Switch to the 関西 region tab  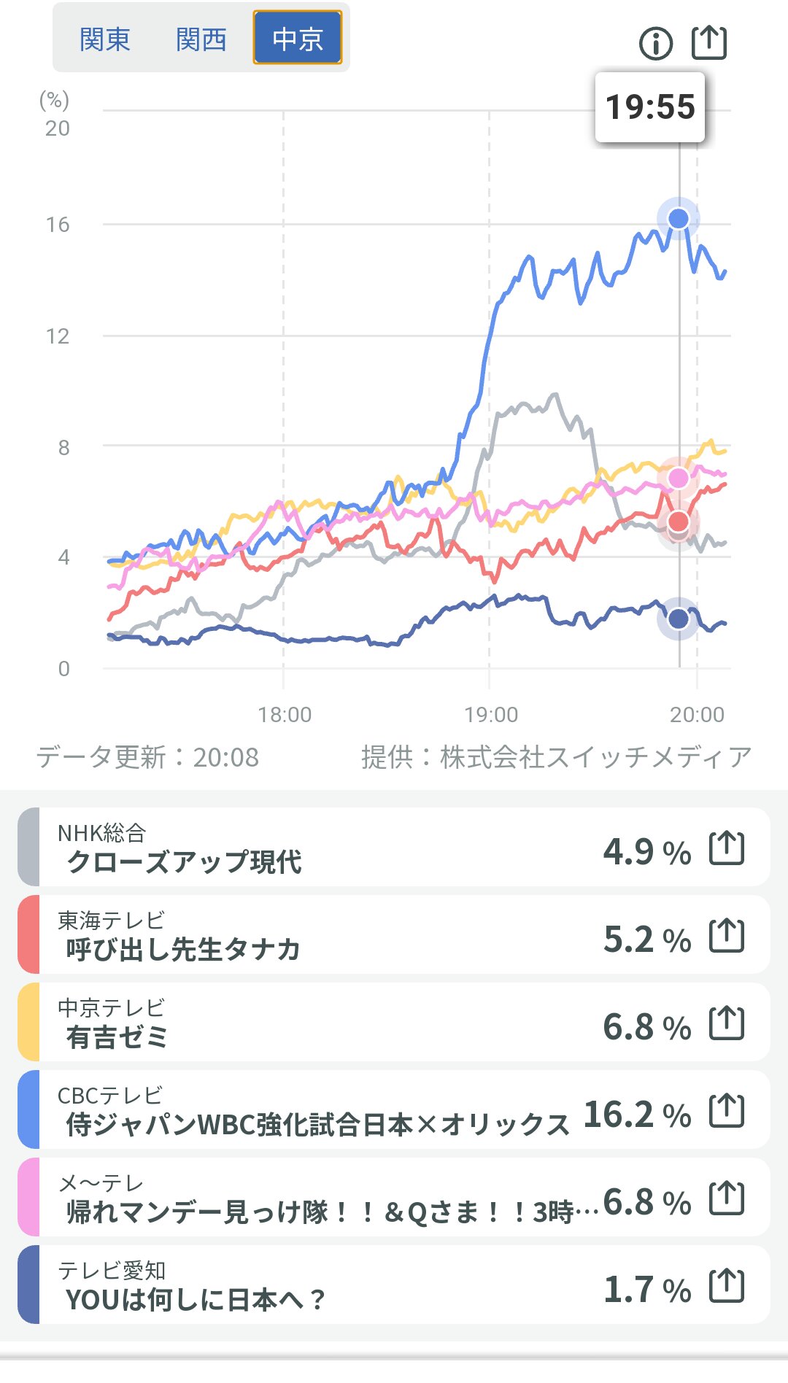(201, 39)
